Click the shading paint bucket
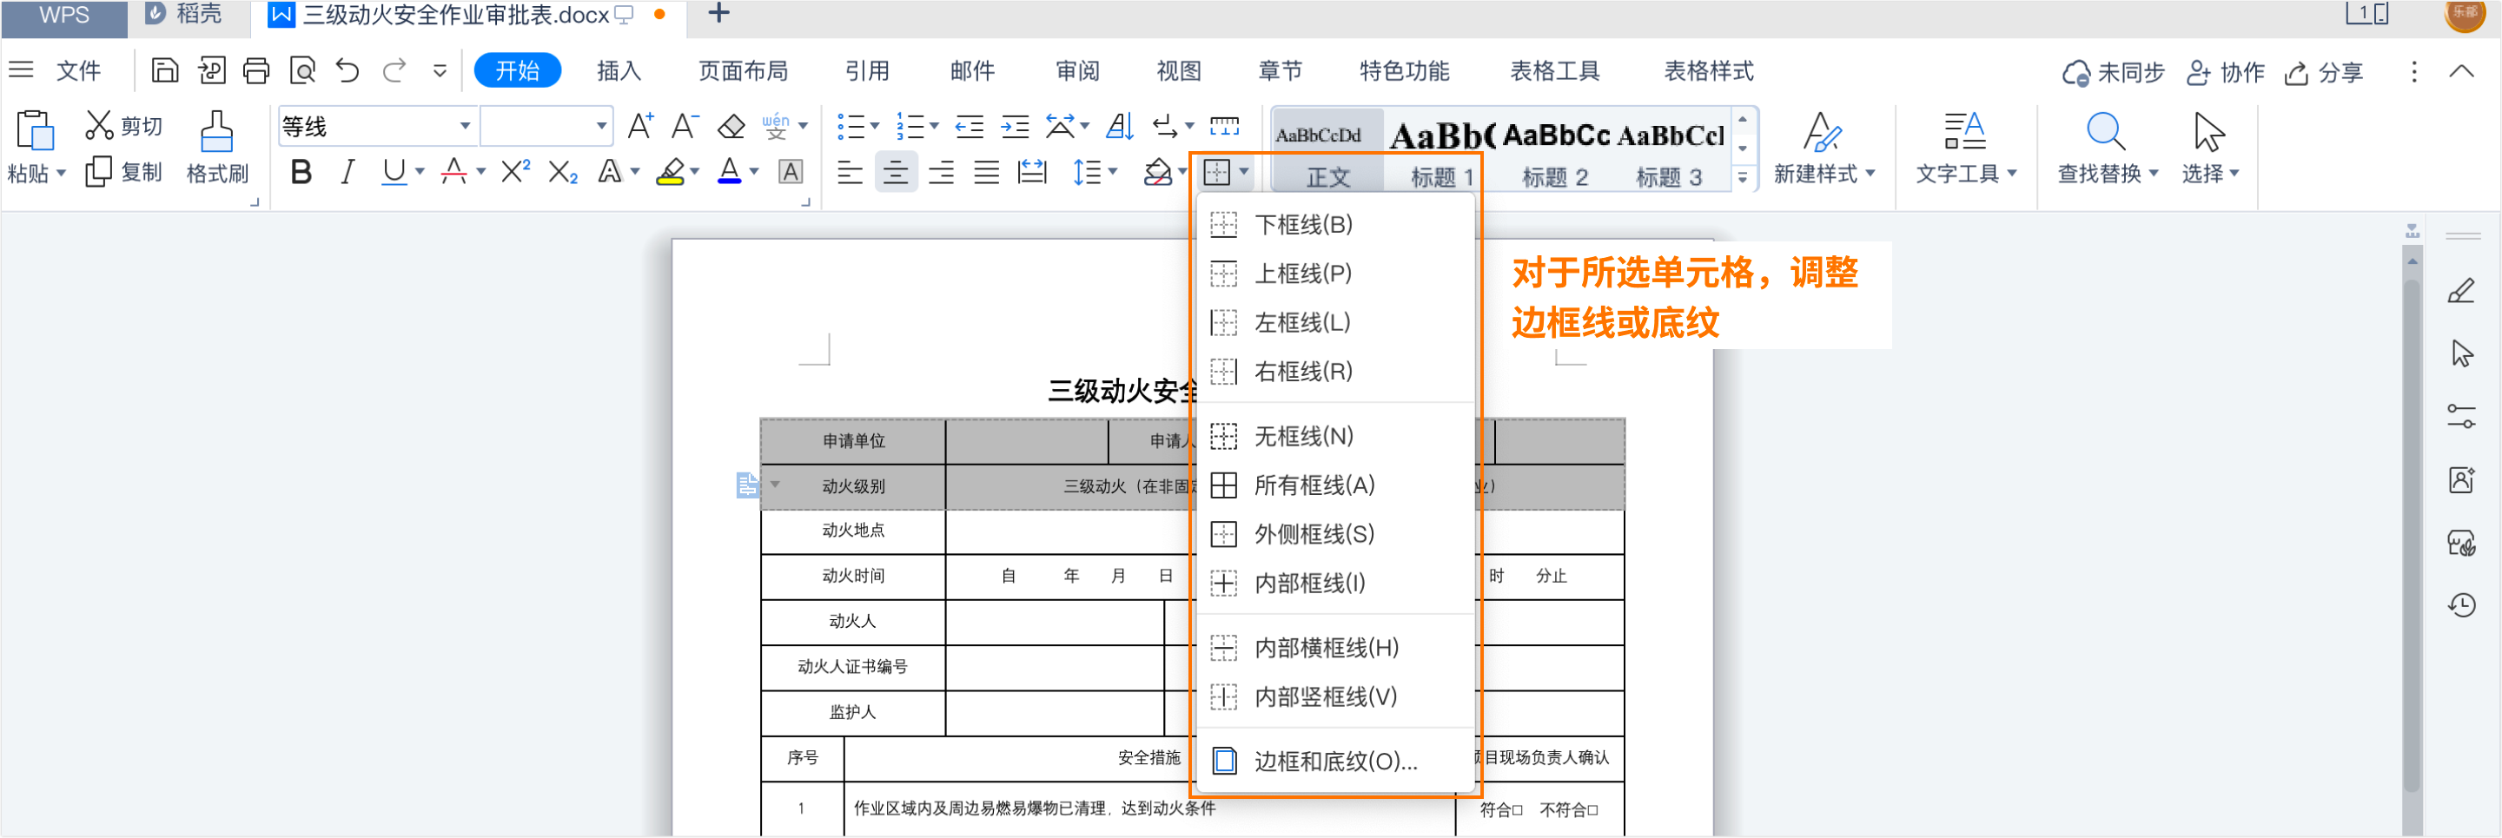 [x=1157, y=173]
